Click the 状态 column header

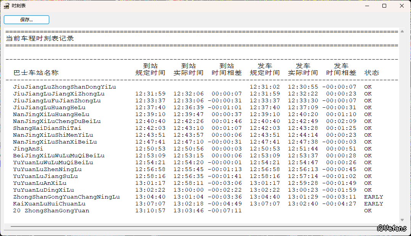point(372,73)
